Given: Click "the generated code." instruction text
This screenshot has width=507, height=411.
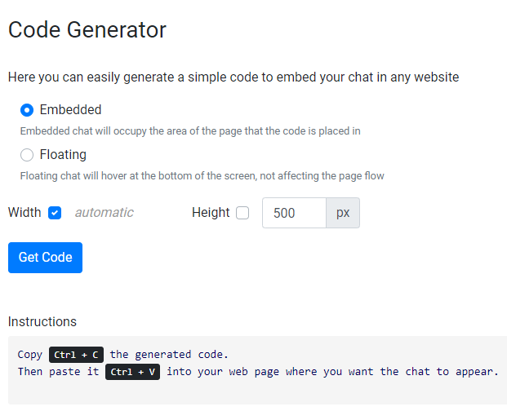Looking at the screenshot, I should pos(169,355).
